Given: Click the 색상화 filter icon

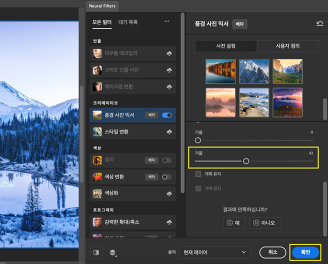Looking at the screenshot, I should tap(97, 194).
